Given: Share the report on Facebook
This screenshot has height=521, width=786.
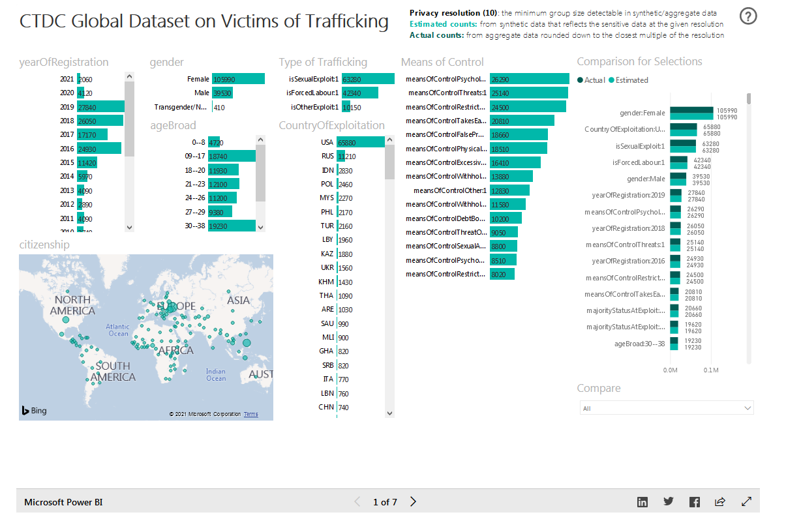Looking at the screenshot, I should click(695, 501).
